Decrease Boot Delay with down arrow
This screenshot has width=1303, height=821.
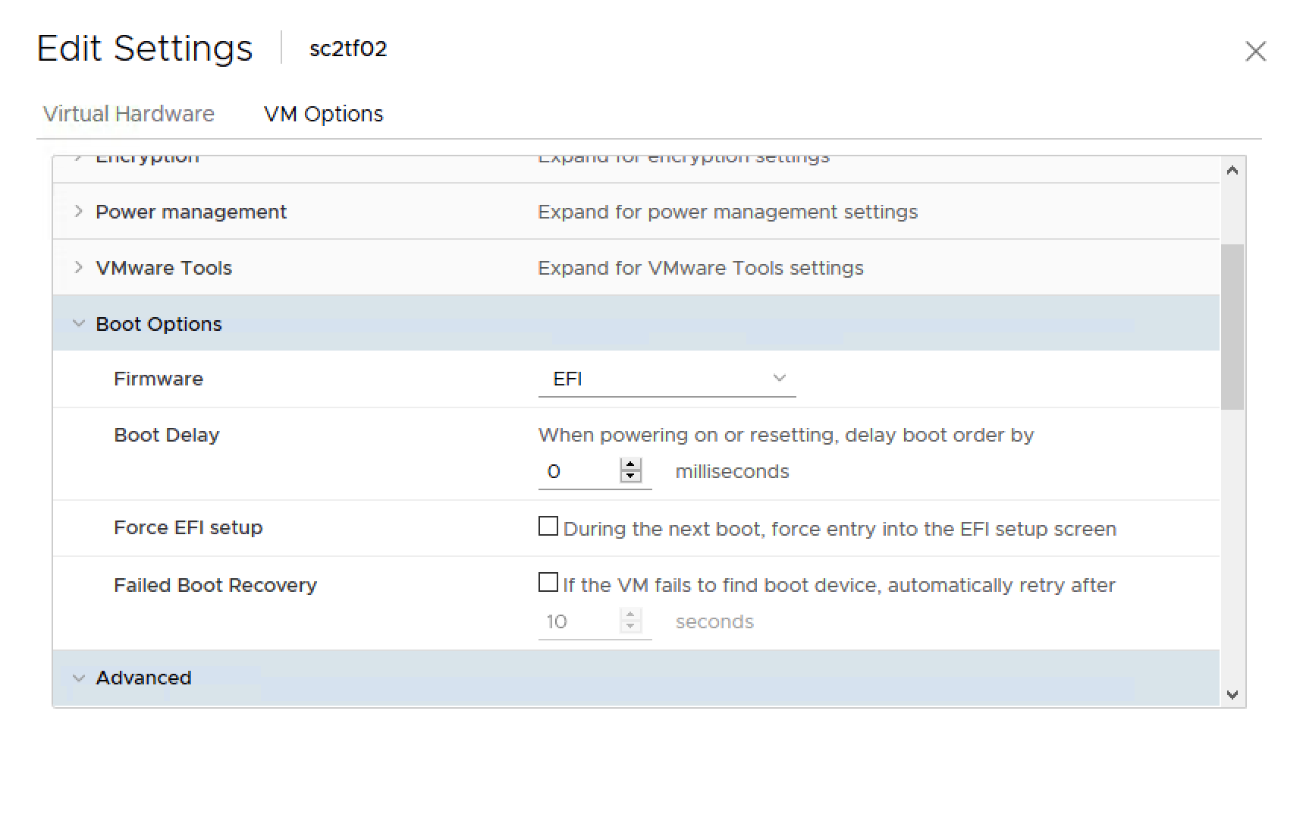pos(630,478)
